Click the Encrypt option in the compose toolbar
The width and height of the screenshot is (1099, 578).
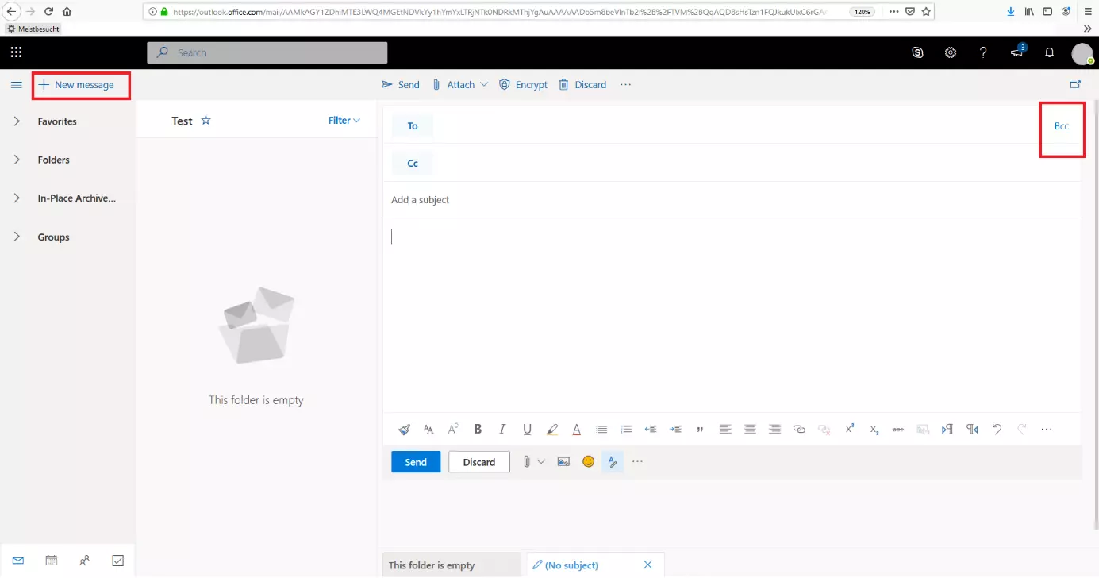point(523,84)
